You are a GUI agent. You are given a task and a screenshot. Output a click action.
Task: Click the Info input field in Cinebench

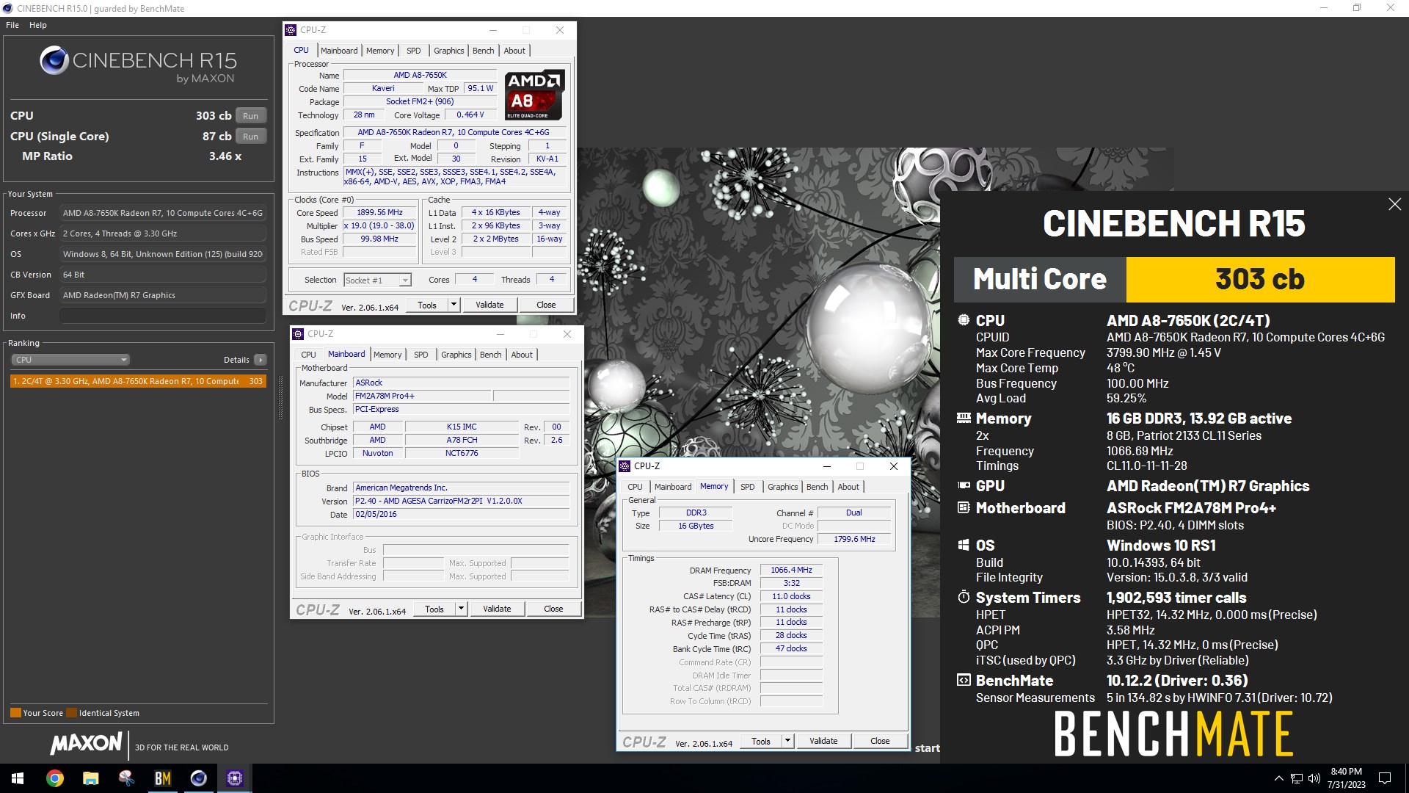click(x=162, y=316)
